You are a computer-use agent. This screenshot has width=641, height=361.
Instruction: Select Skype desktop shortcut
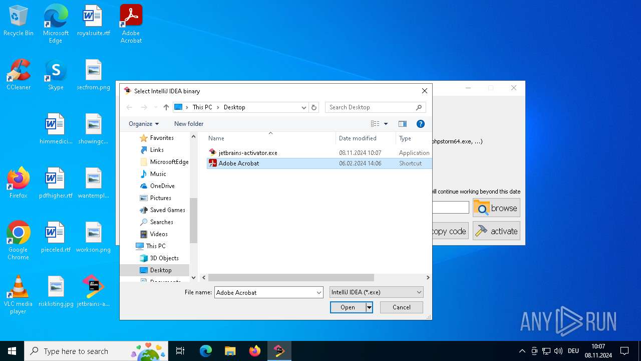coord(56,75)
